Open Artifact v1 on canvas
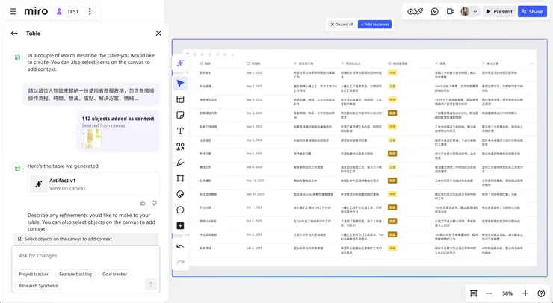This screenshot has height=303, width=553. 93,184
